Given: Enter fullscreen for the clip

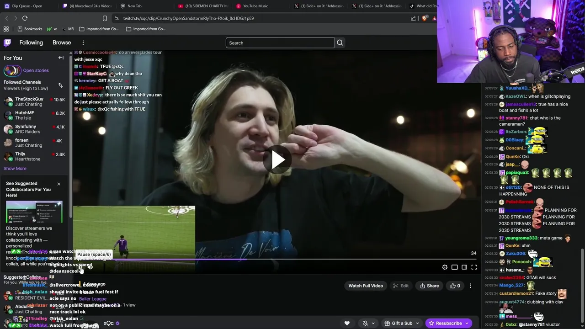Looking at the screenshot, I should click(474, 267).
